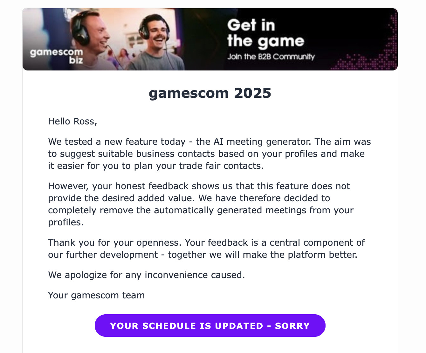
Task: Click the 'Hello Ross,' greeting line
Action: 72,121
